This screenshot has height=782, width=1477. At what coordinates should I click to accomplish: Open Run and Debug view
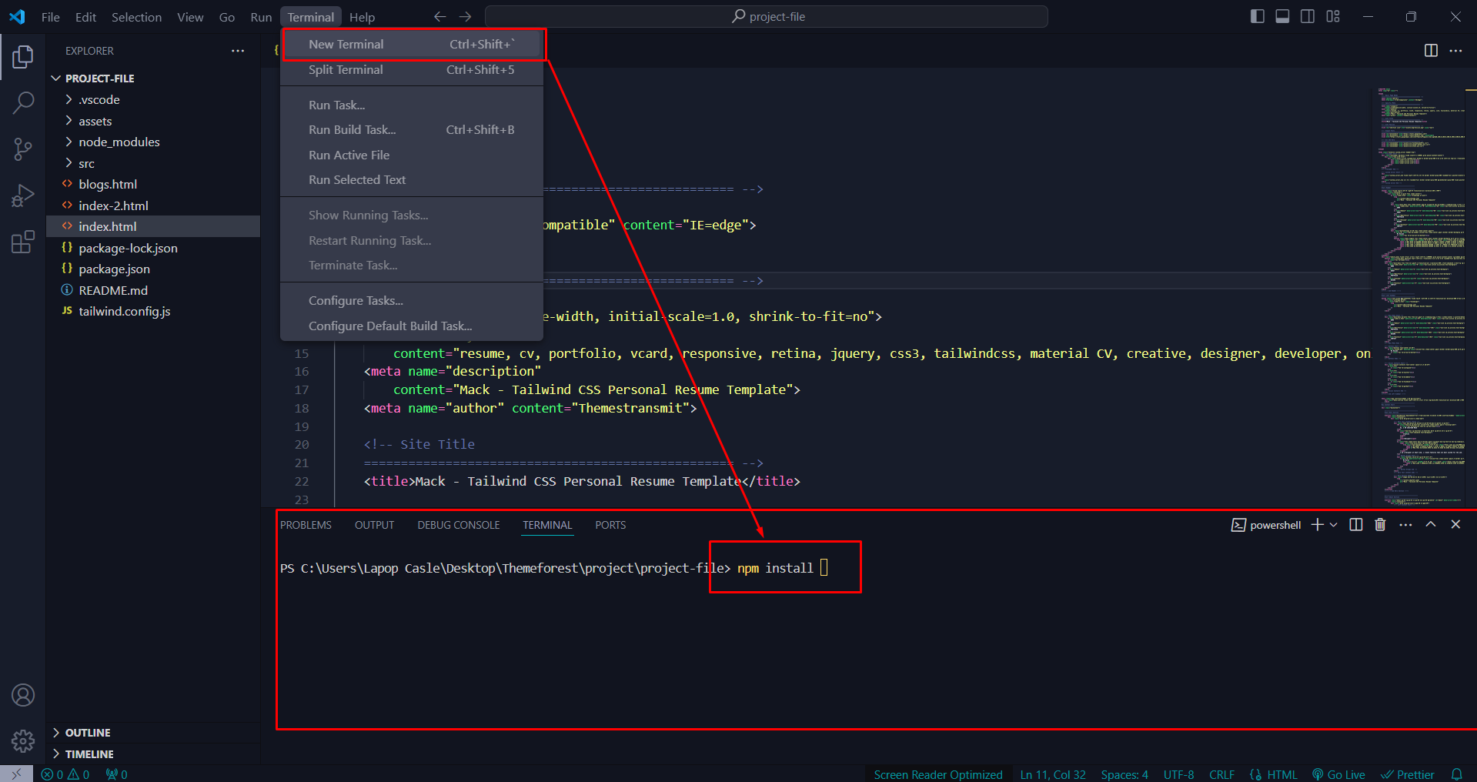click(23, 195)
